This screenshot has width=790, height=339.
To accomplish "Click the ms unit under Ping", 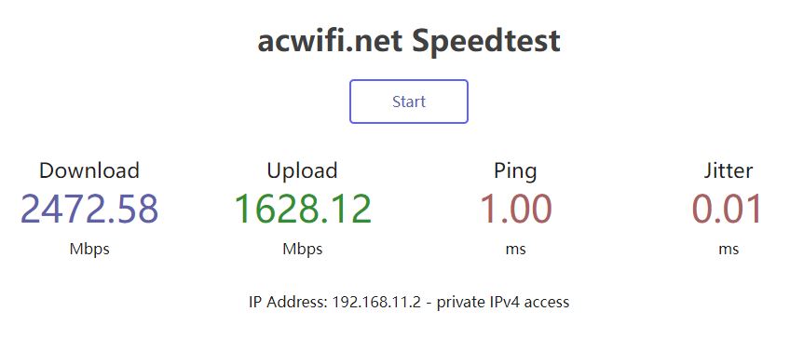I will coord(515,250).
